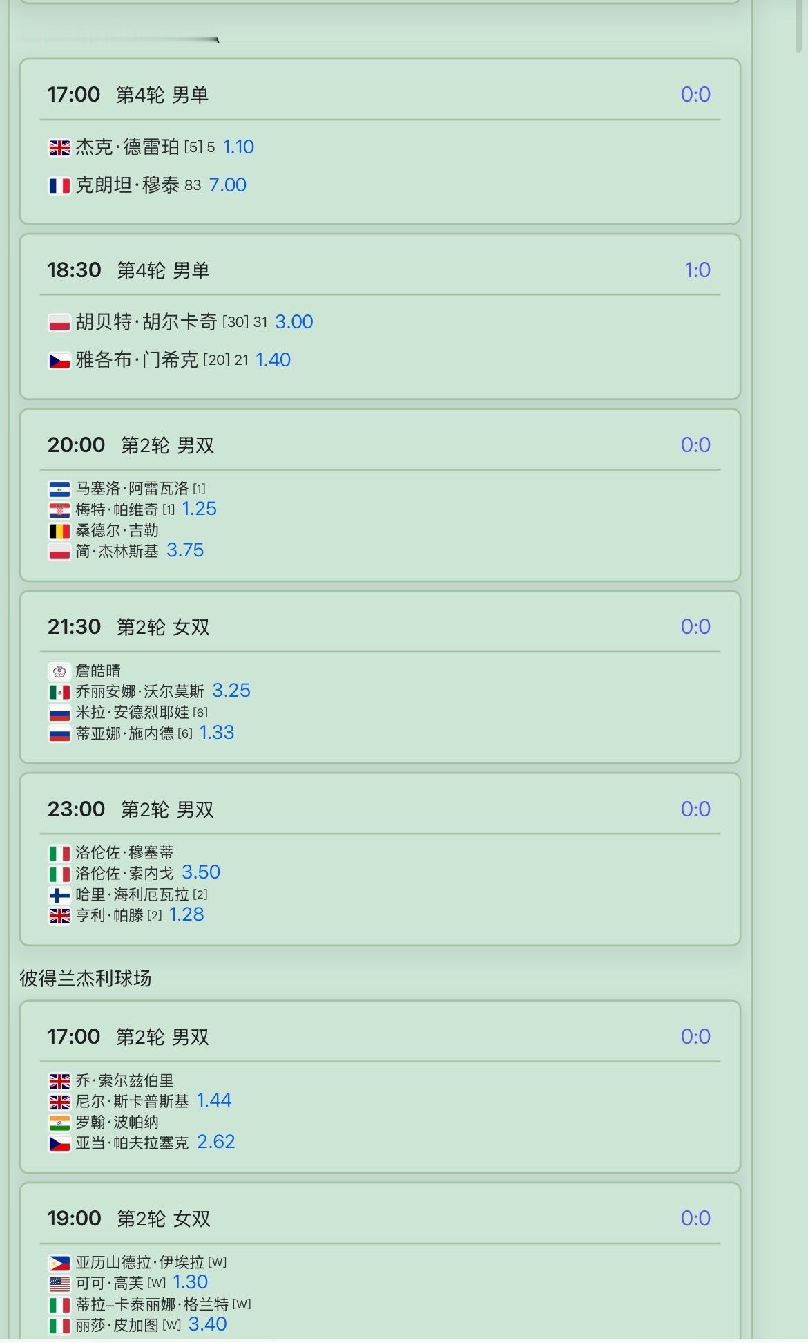Click player name 雅各布·门希克
This screenshot has height=1343, width=808.
pos(137,360)
